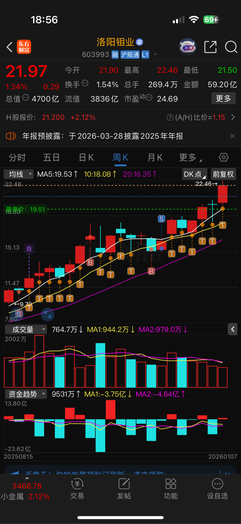
Task: Switch to the 月K tab
Action: point(155,158)
